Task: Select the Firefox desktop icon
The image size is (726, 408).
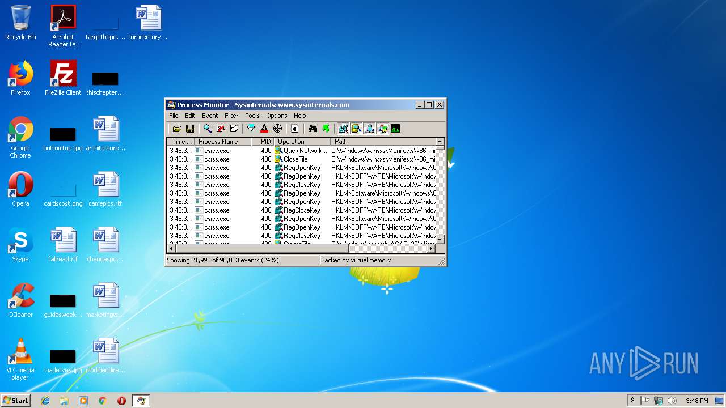Action: point(20,78)
